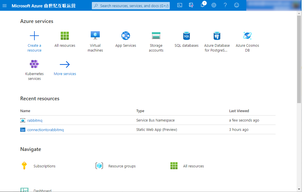Open the App Services icon

[126, 36]
